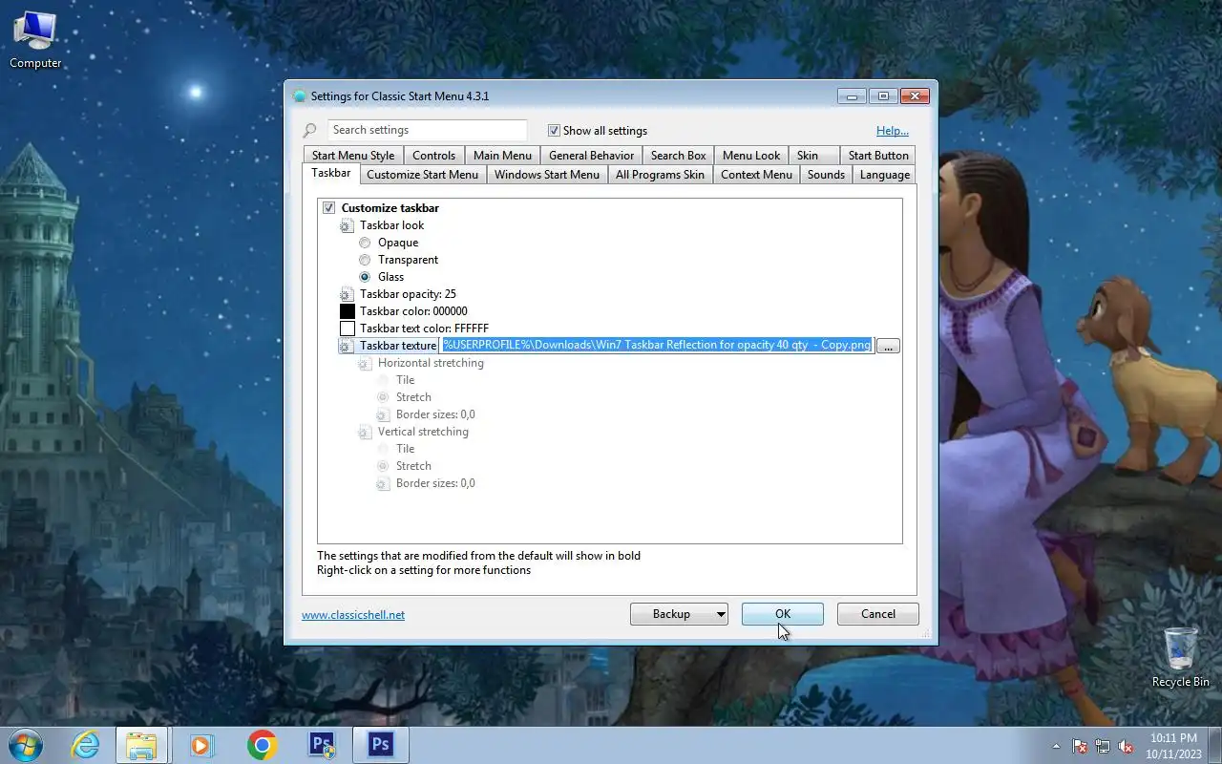Image resolution: width=1222 pixels, height=764 pixels.
Task: Uncheck Customize taskbar checkbox
Action: (328, 208)
